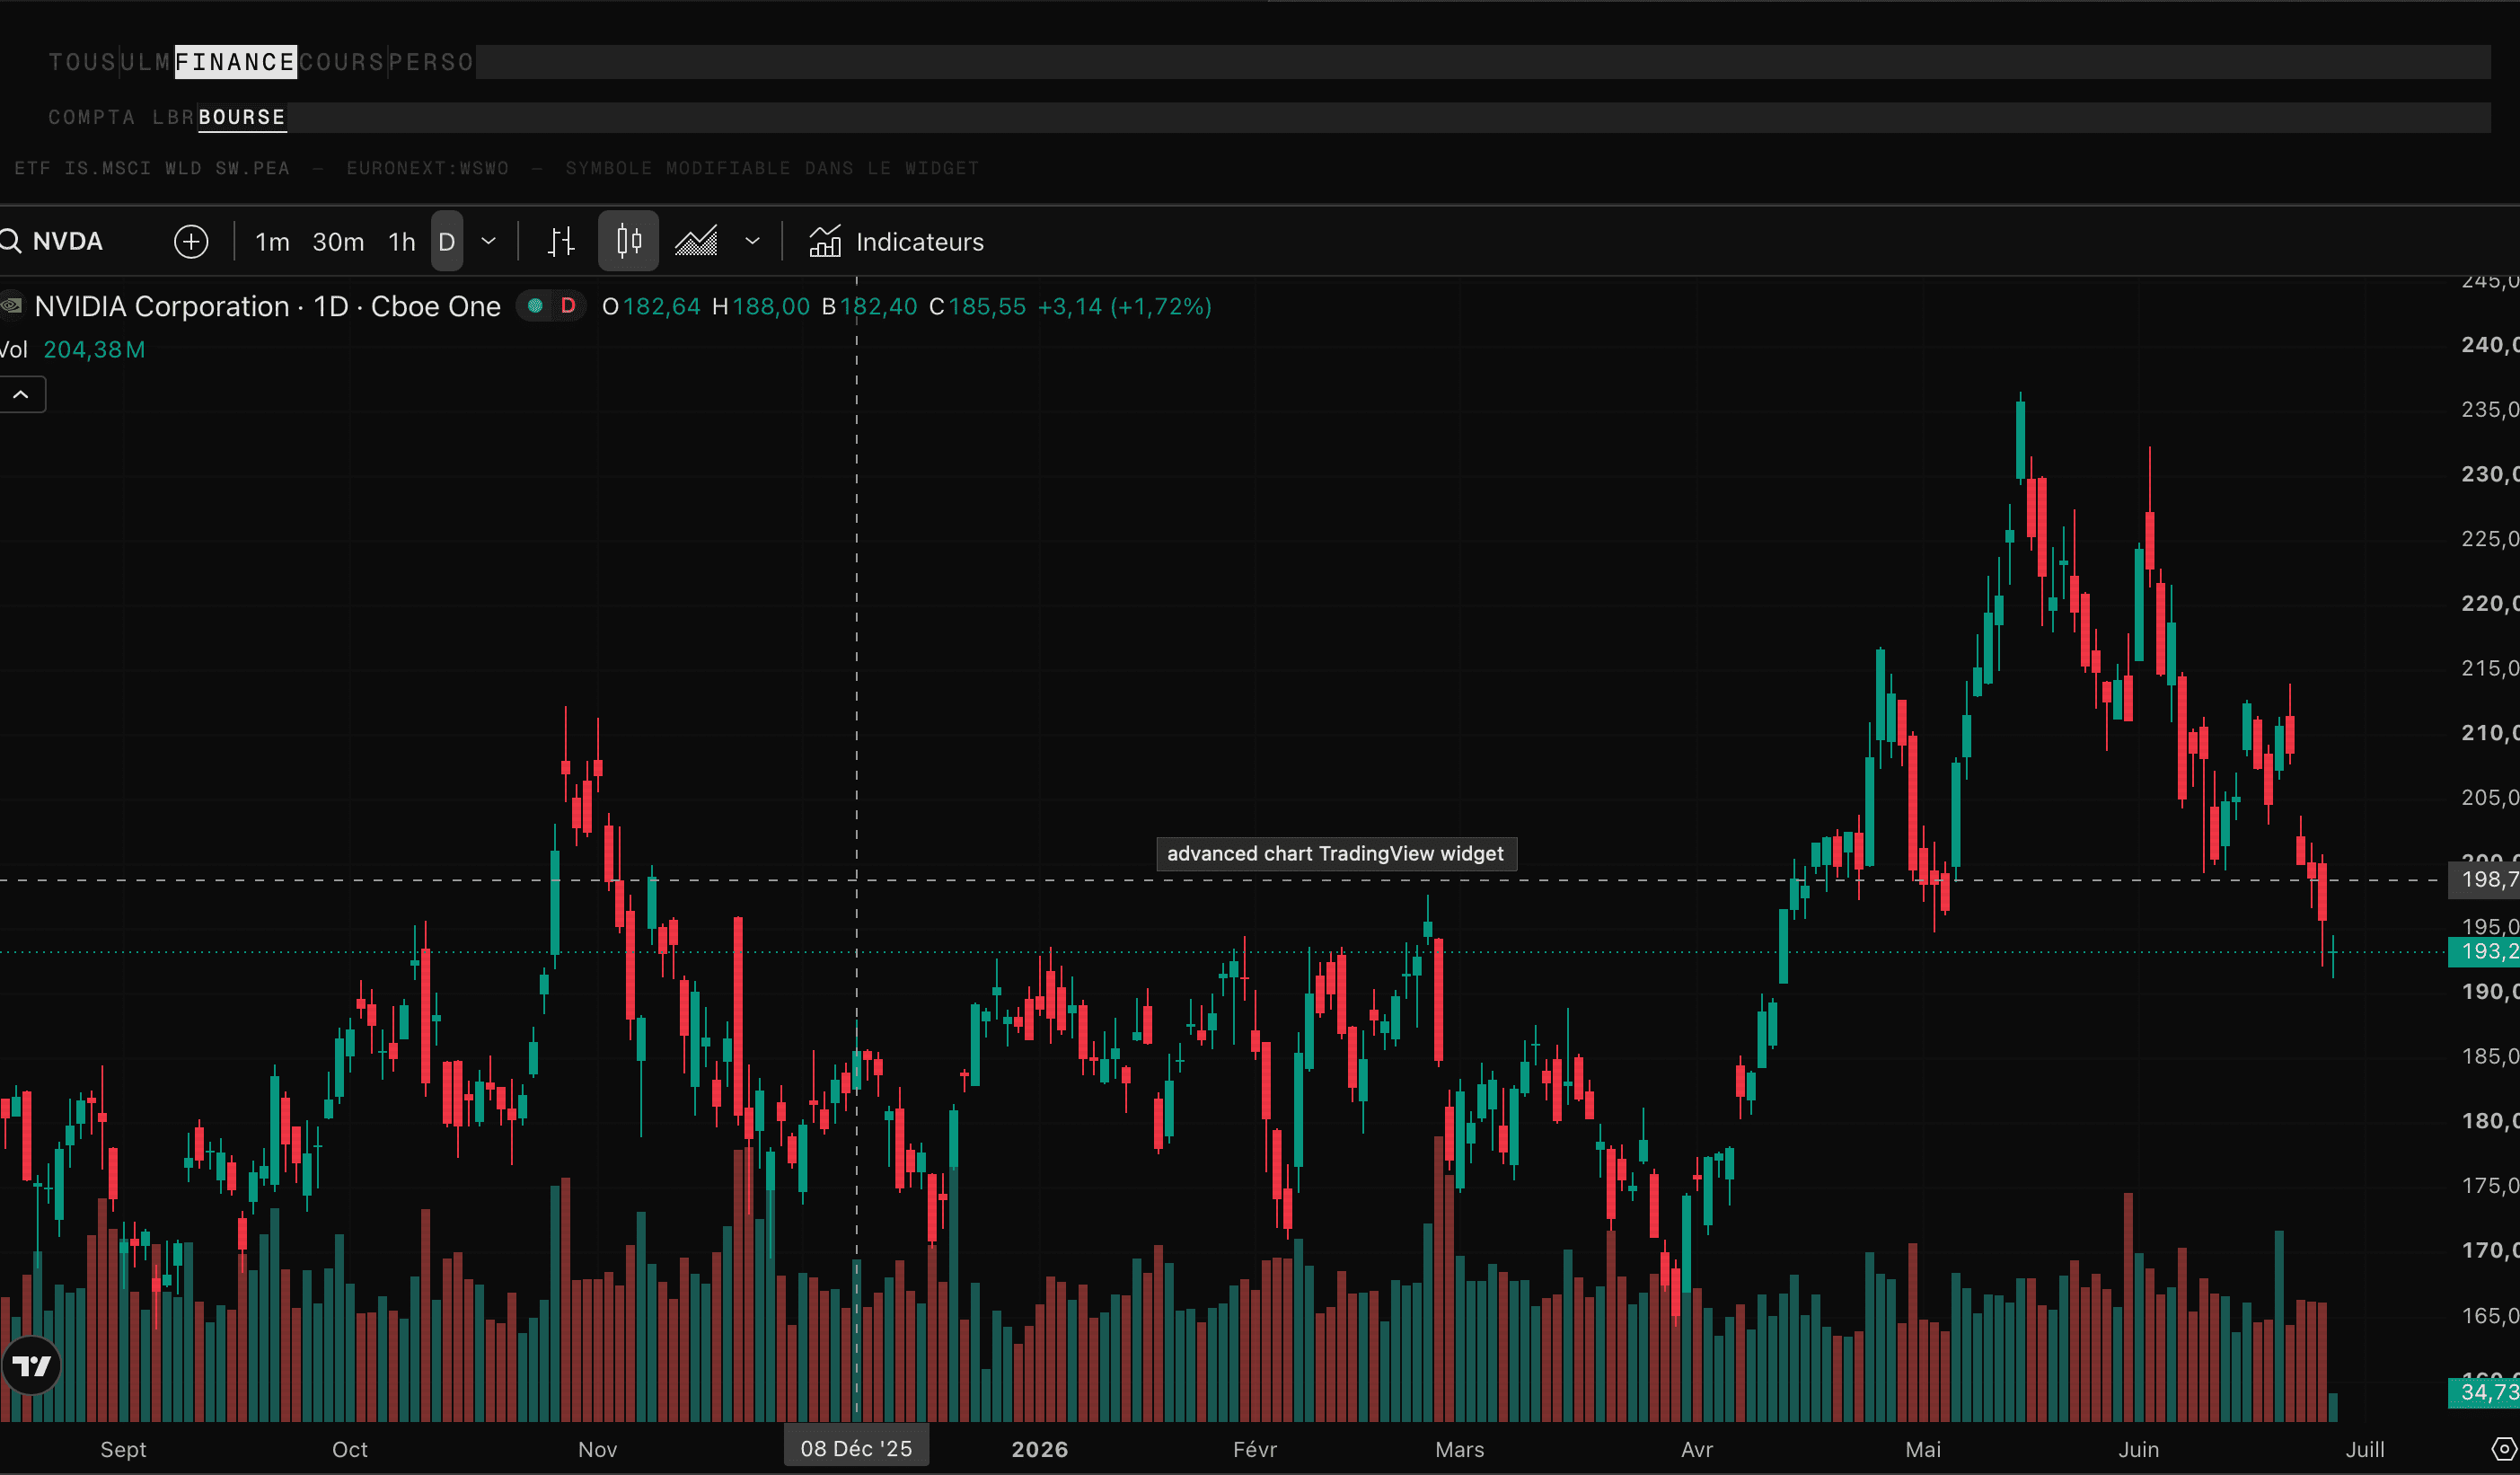The width and height of the screenshot is (2520, 1475).
Task: Select the 30m interval button
Action: point(338,241)
